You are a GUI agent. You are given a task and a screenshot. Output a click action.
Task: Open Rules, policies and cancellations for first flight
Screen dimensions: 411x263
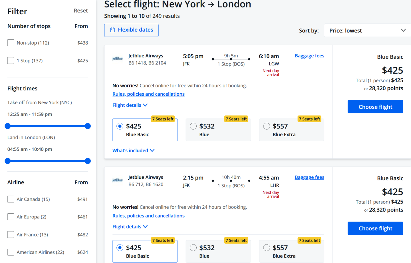(148, 94)
